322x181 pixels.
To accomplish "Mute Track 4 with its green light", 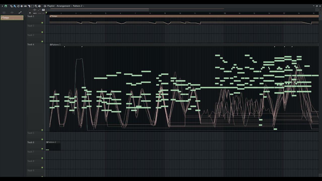I will 42,130.
